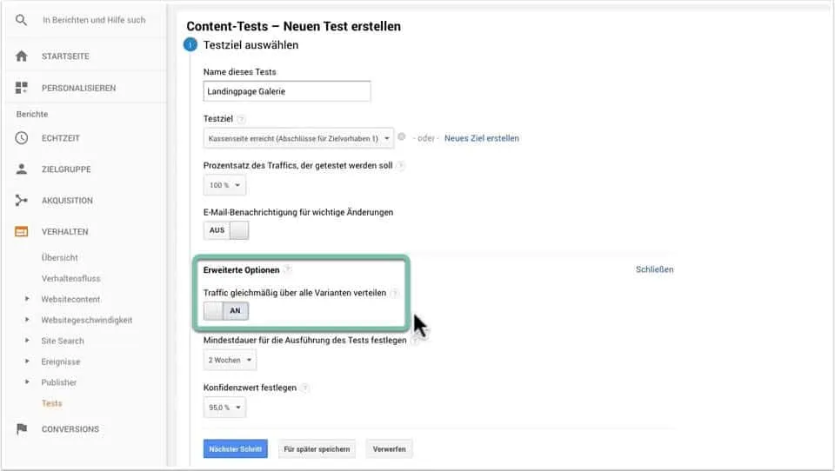Open the 2 Wochen Mindestdauer dropdown
Screen dimensions: 835x471
point(230,360)
